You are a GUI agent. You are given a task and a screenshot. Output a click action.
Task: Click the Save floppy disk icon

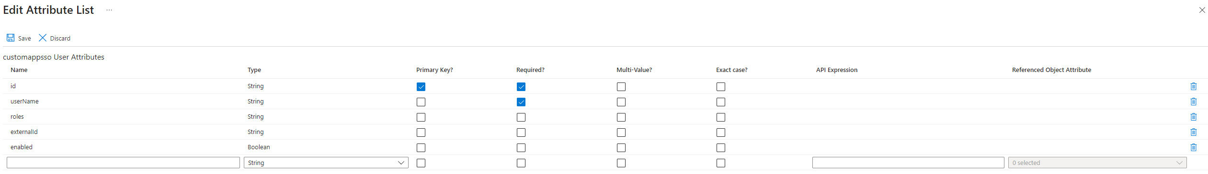(11, 38)
